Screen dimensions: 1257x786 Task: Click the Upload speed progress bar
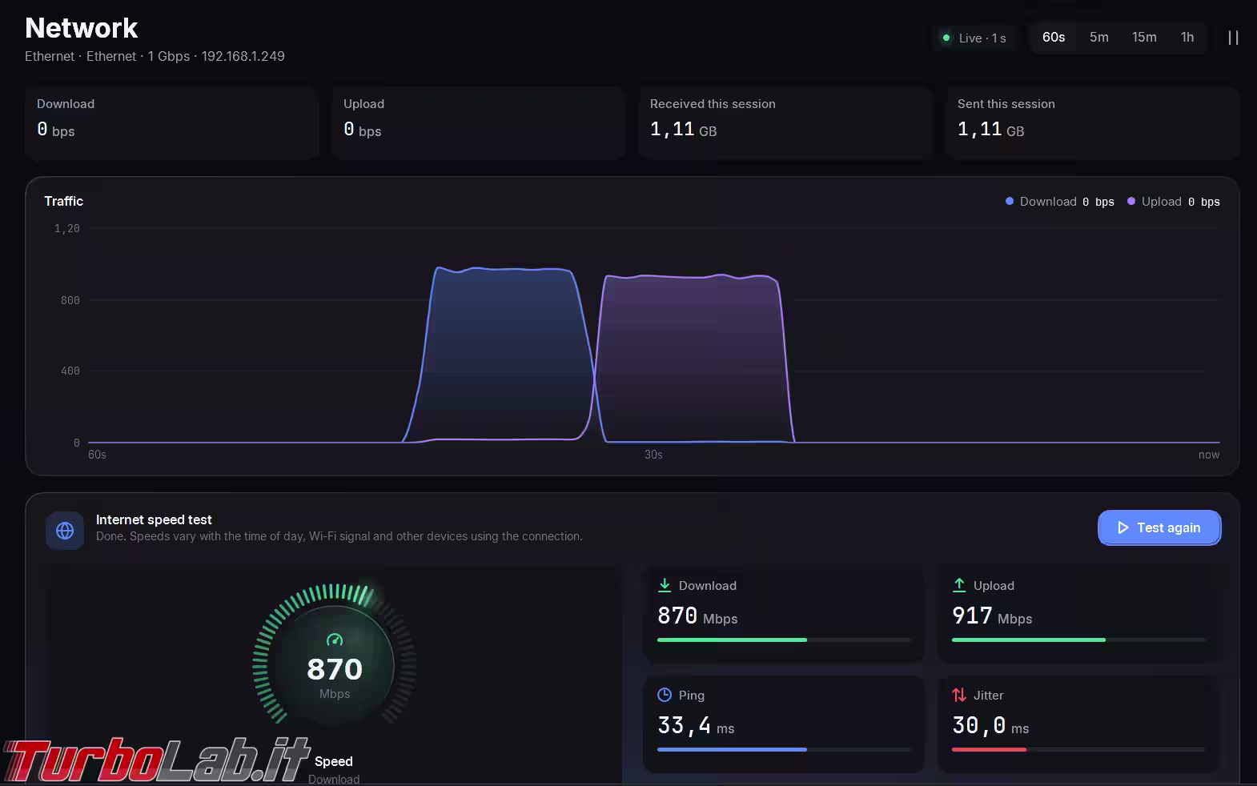coord(1078,640)
